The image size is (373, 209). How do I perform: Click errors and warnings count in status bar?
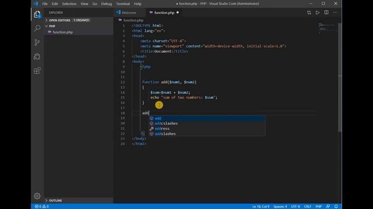pos(42,207)
